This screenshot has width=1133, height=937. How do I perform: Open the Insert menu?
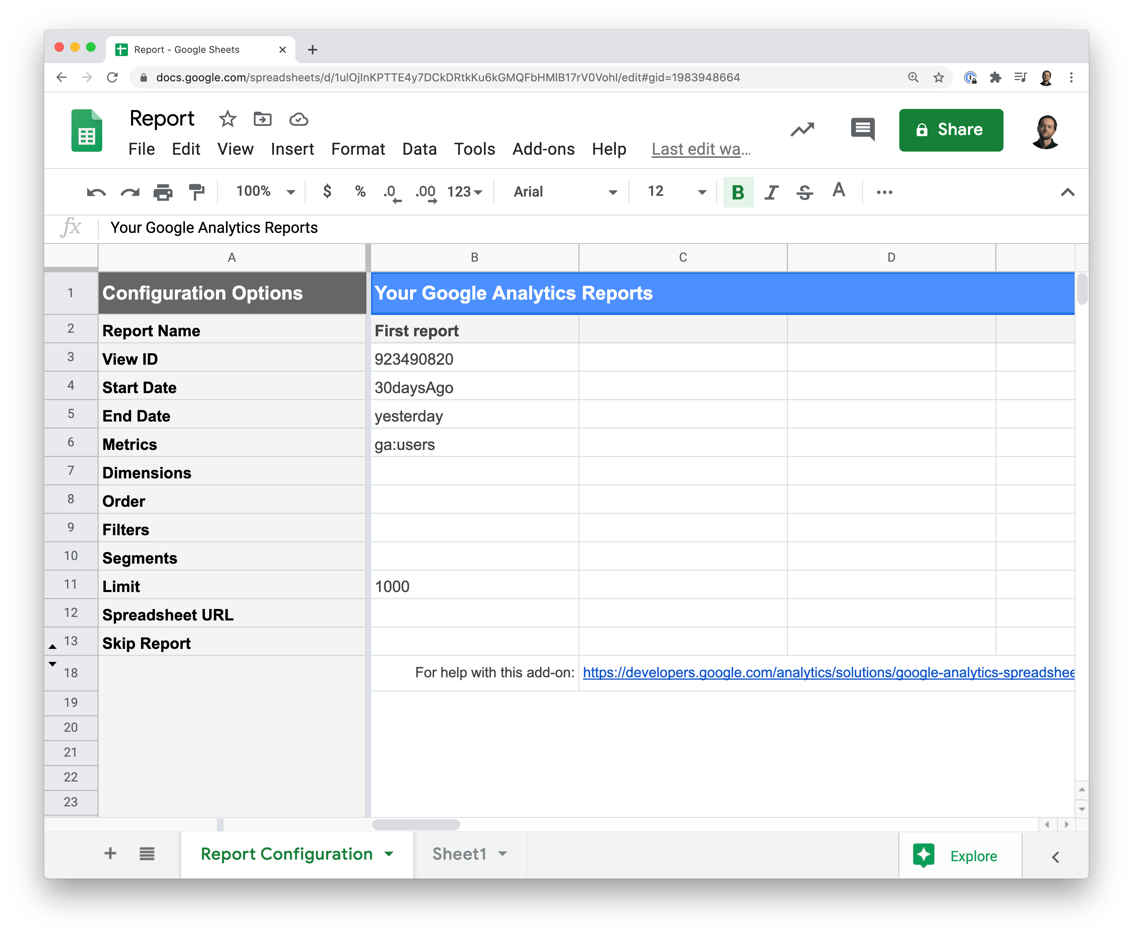pos(292,149)
